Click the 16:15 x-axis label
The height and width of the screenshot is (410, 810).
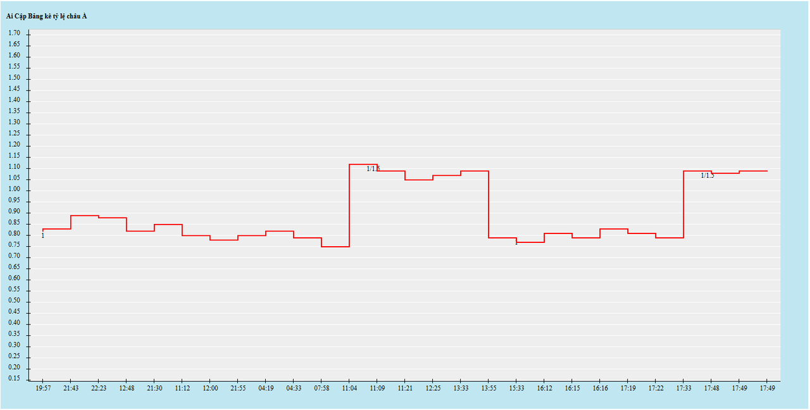pos(572,388)
